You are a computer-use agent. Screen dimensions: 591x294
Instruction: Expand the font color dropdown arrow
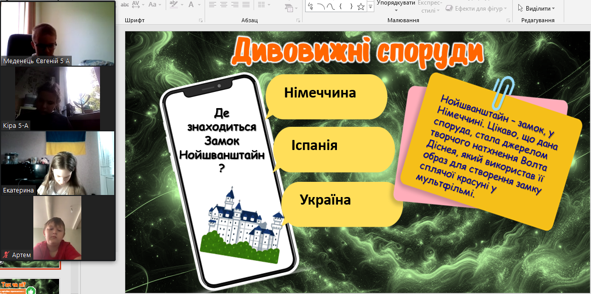point(199,5)
